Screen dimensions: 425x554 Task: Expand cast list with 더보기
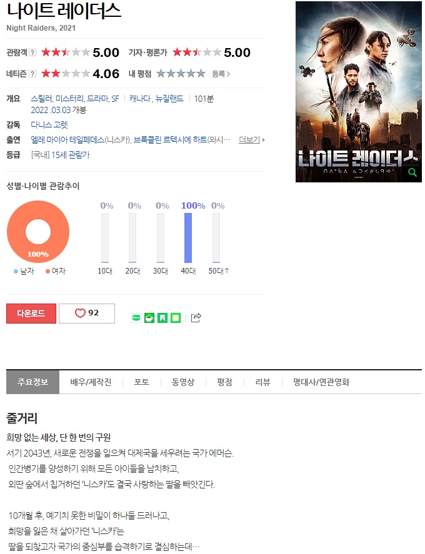click(x=251, y=140)
